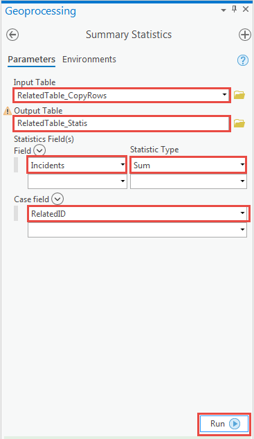Open the Incidents field dropdown
This screenshot has height=439, width=254.
click(77, 165)
